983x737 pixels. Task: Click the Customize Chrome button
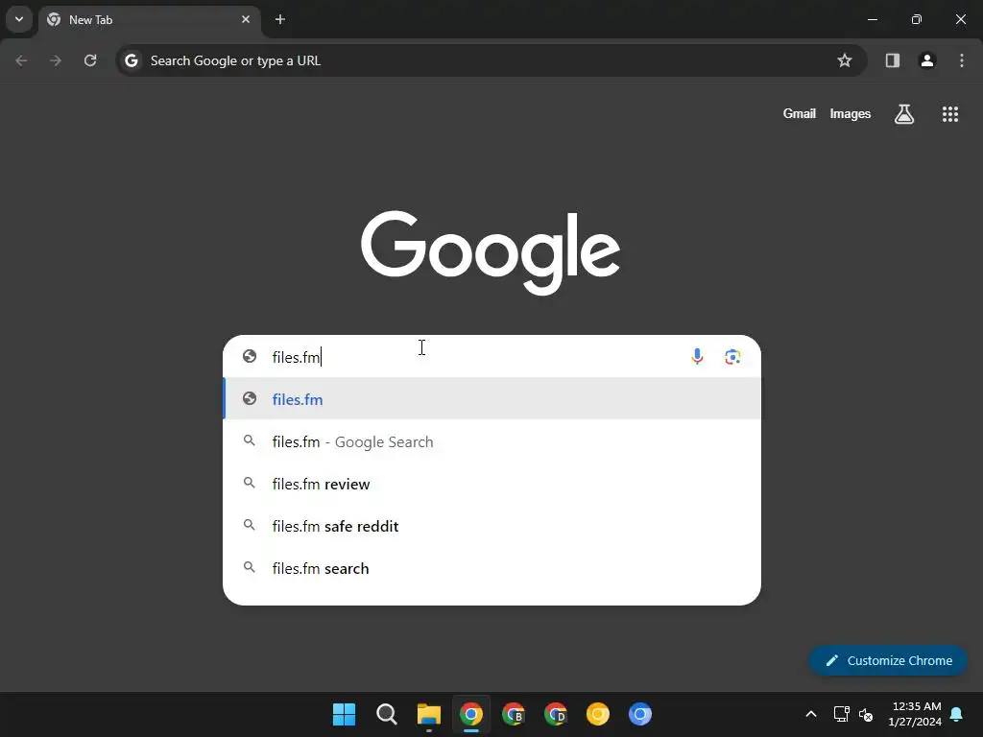point(888,660)
